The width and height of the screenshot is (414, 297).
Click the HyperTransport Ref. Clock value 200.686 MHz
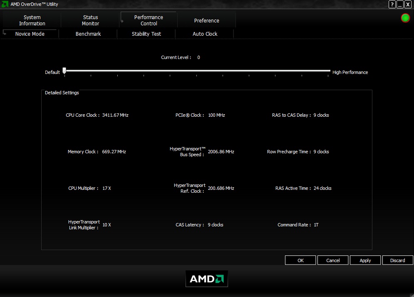(221, 188)
